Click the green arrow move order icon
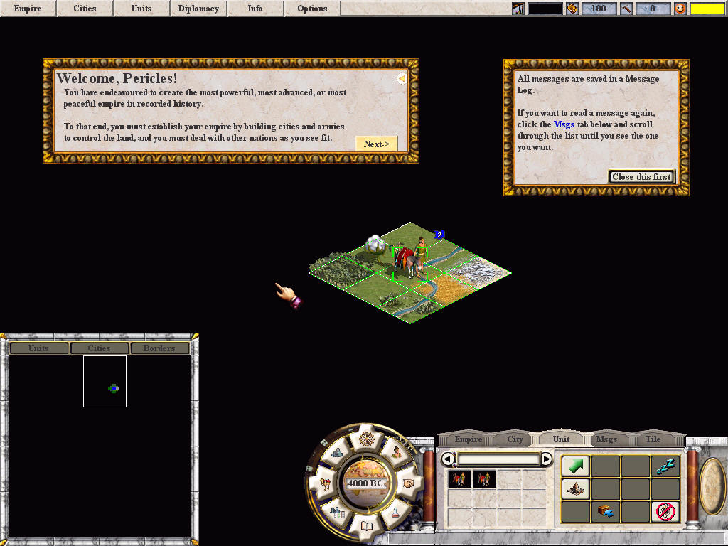This screenshot has height=546, width=728. (x=576, y=466)
